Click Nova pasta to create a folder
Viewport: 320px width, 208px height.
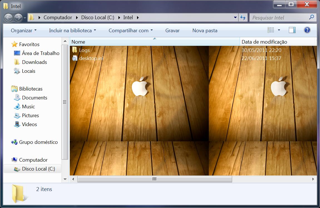point(205,31)
